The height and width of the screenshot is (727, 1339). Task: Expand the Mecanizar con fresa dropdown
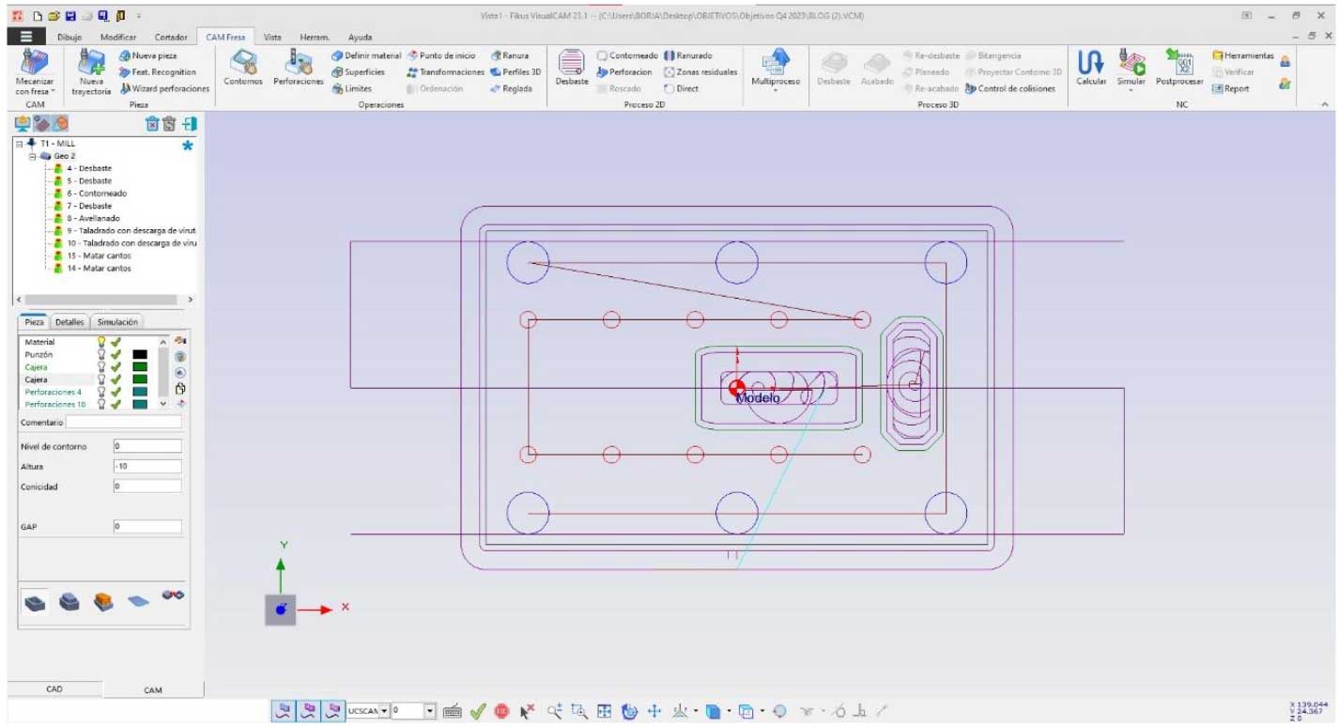[35, 92]
